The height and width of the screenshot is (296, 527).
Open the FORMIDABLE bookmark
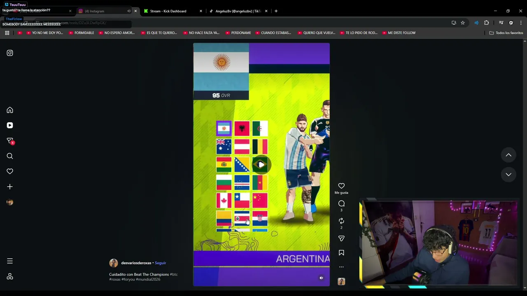tap(82, 33)
